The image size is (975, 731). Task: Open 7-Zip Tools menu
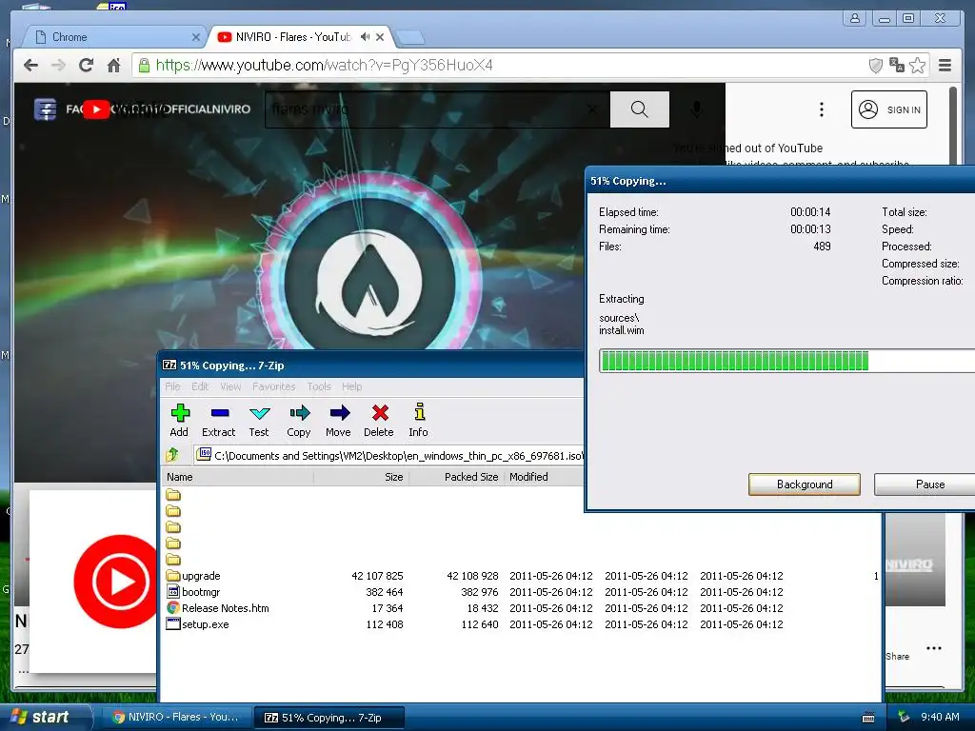319,386
